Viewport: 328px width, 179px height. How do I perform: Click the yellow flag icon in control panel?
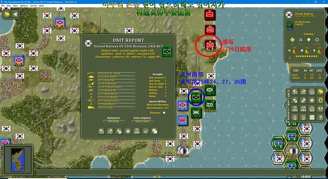(x=320, y=91)
